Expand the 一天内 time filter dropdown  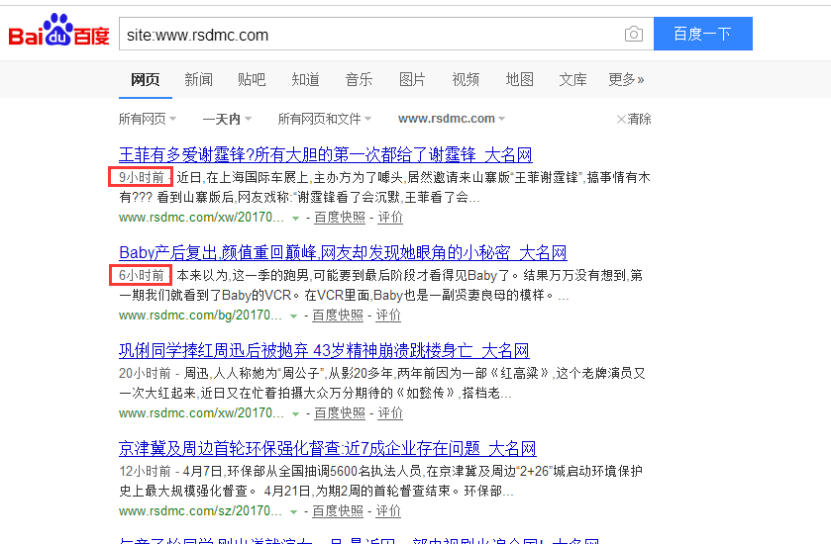pos(227,119)
